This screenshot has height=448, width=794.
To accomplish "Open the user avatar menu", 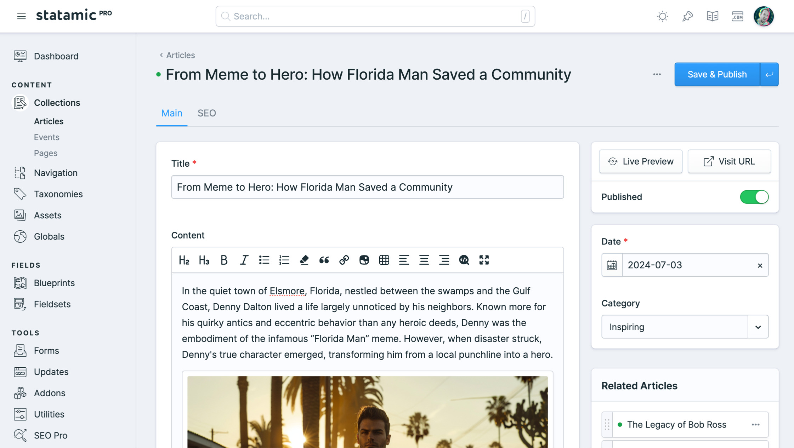I will pyautogui.click(x=764, y=16).
